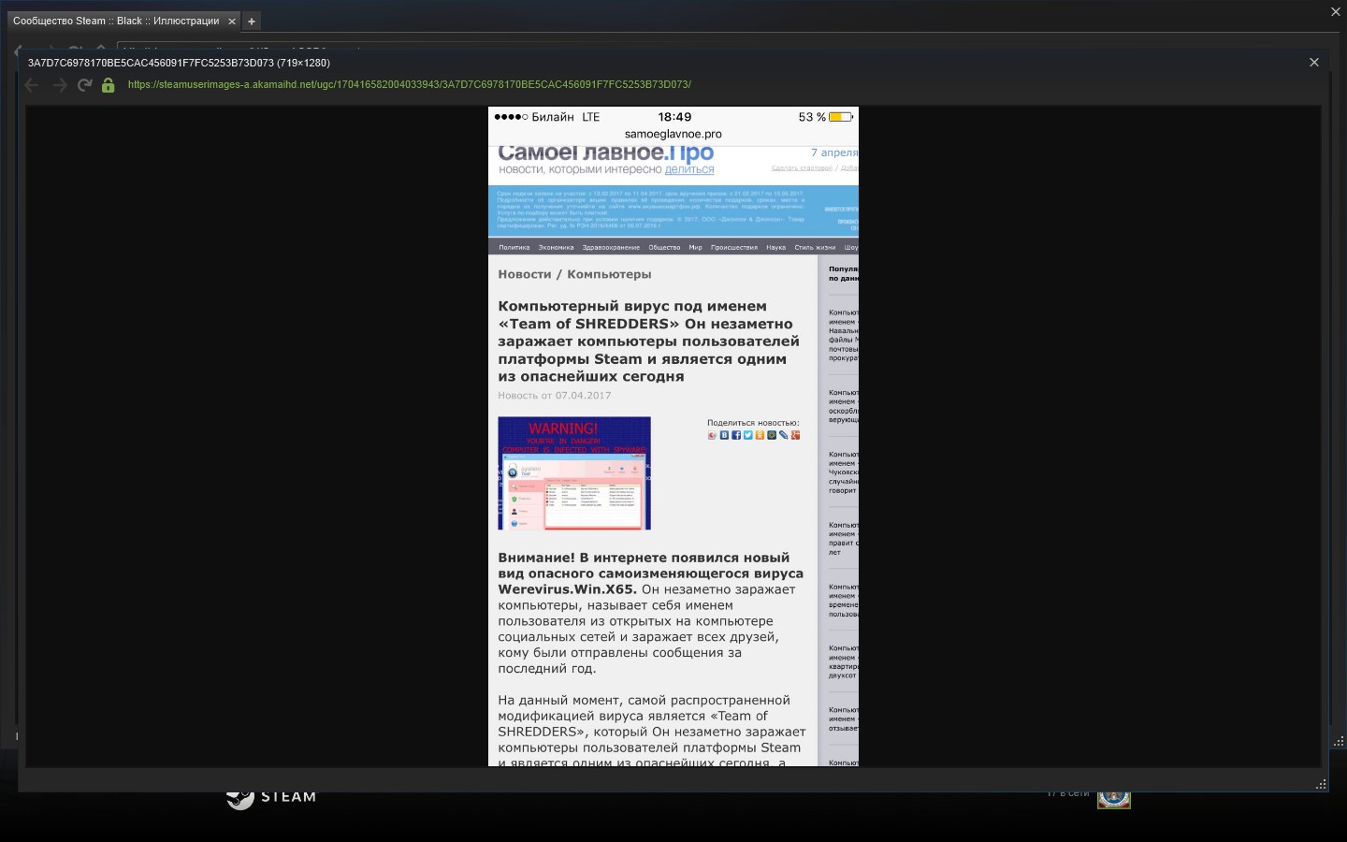Click the Билайн LTE carrier text
Viewport: 1347px width, 842px height.
pos(566,117)
